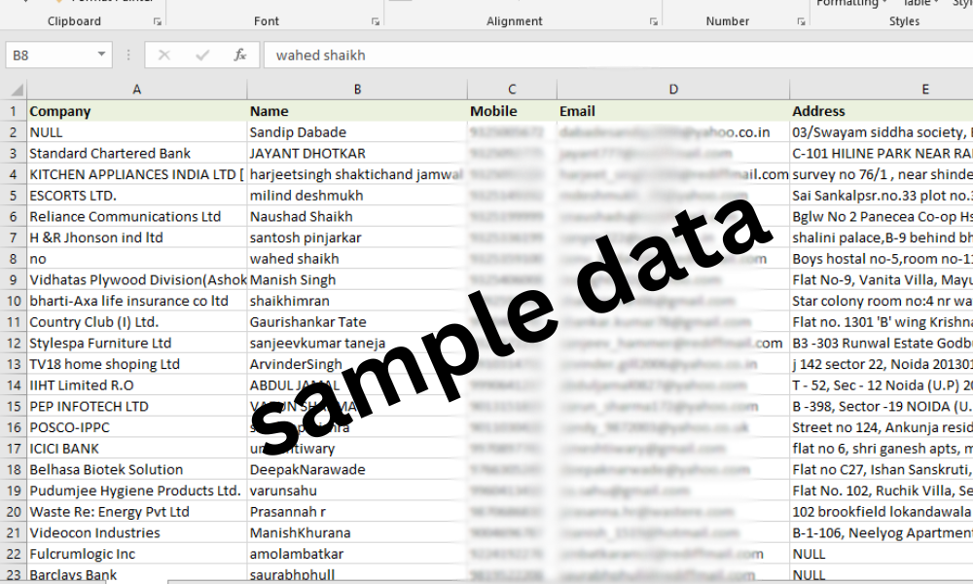The height and width of the screenshot is (584, 973).
Task: Click the Name header cell
Action: [357, 111]
